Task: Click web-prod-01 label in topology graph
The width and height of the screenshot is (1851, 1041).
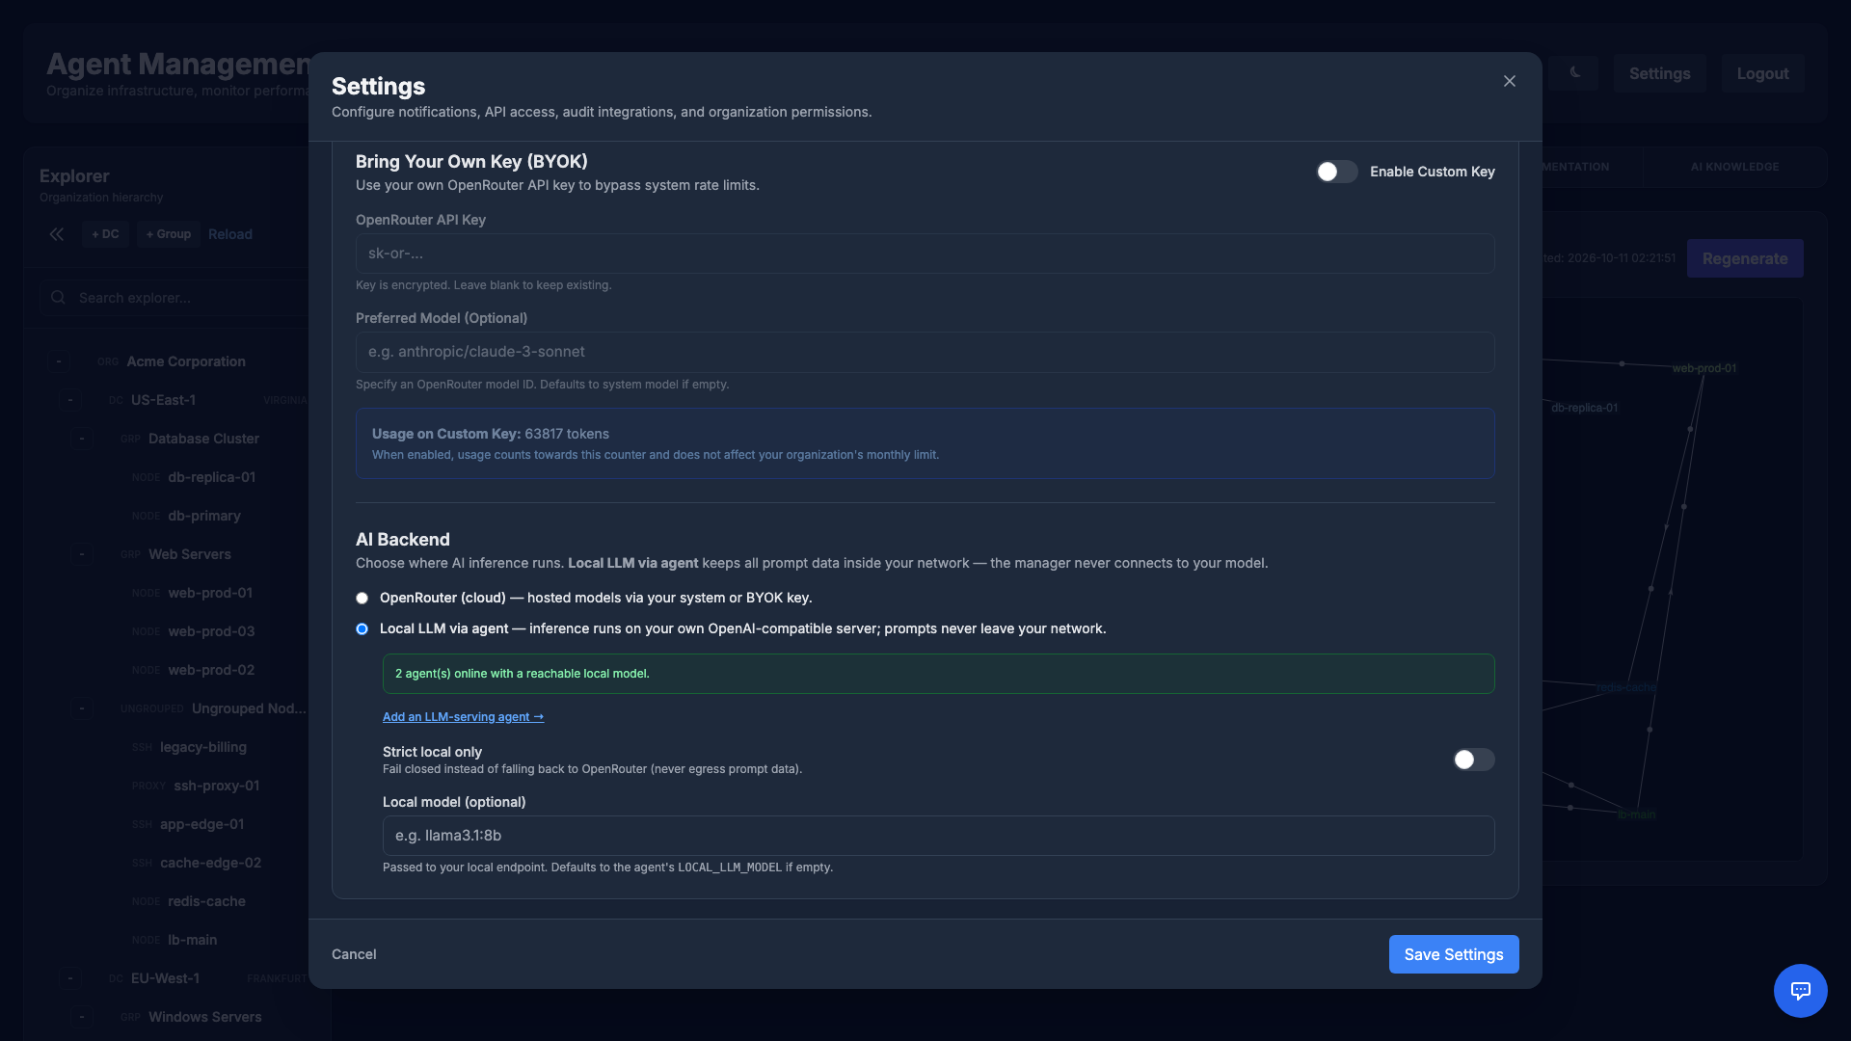Action: pos(1703,368)
